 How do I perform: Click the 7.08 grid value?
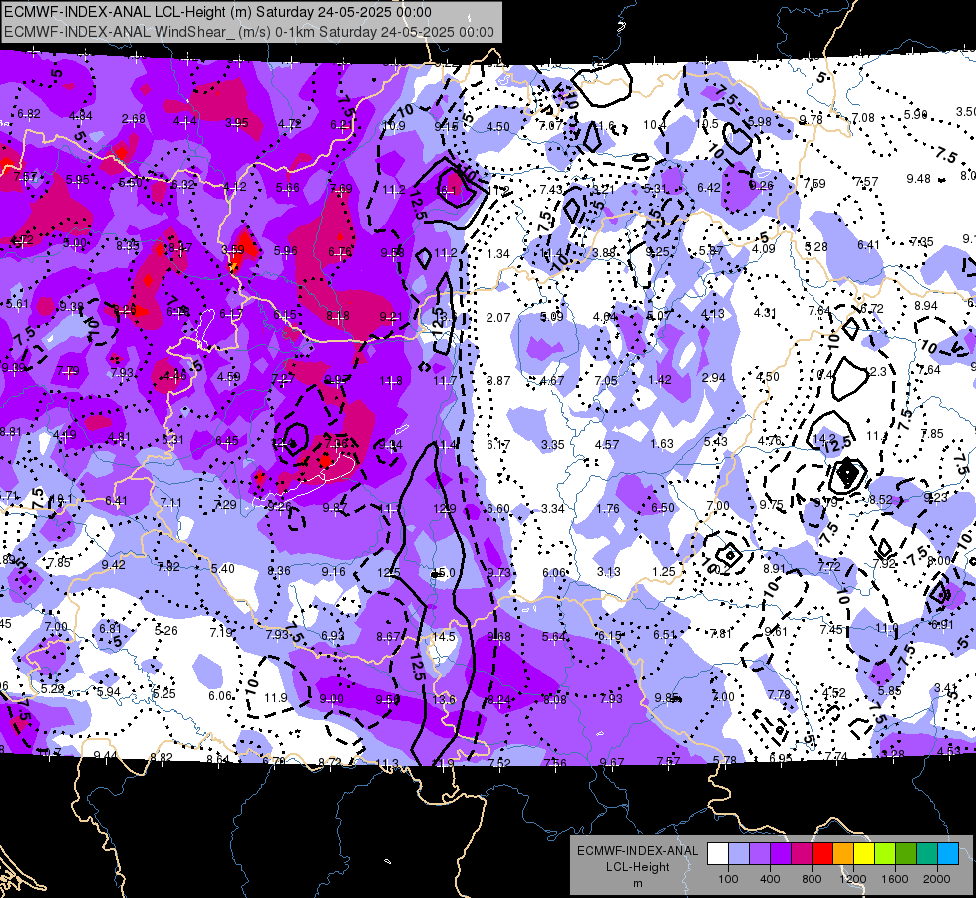point(863,117)
